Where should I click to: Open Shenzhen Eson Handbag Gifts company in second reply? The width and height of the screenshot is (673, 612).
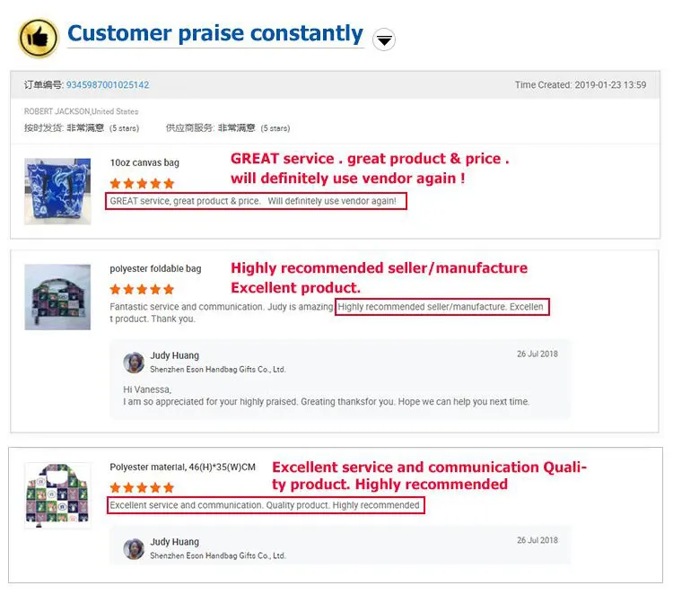pos(218,555)
